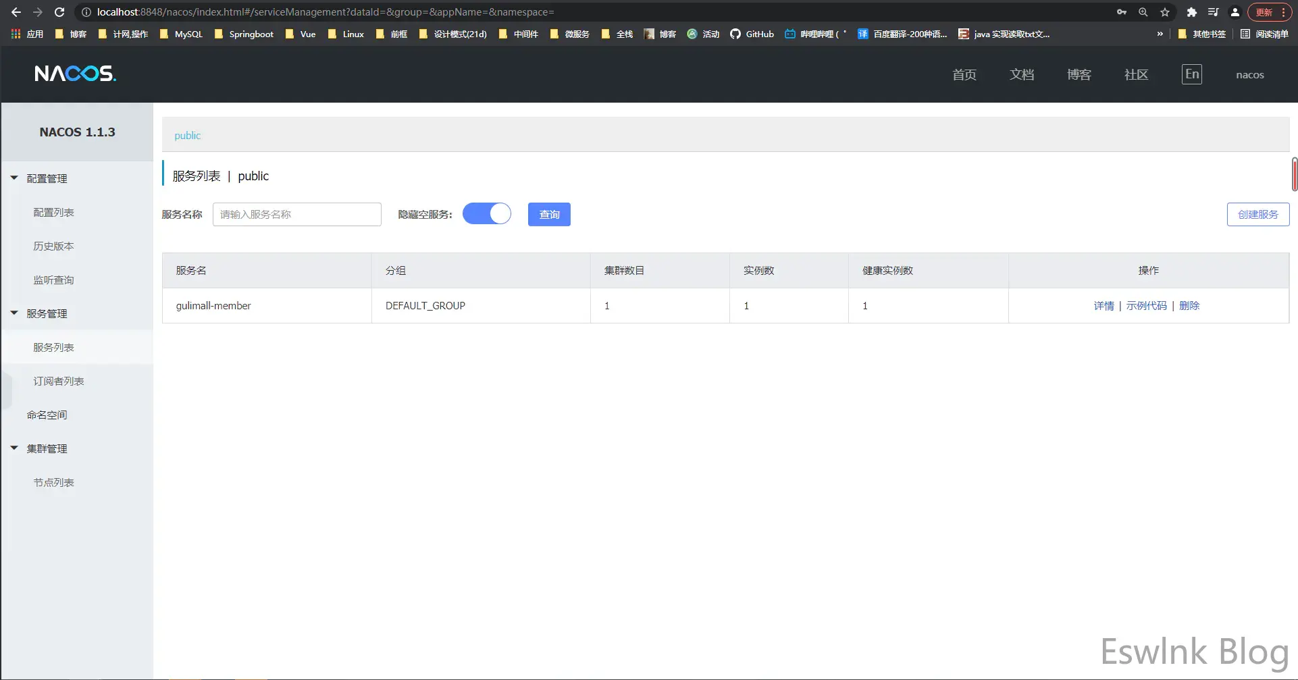
Task: Reload the page with browser refresh icon
Action: (x=59, y=12)
